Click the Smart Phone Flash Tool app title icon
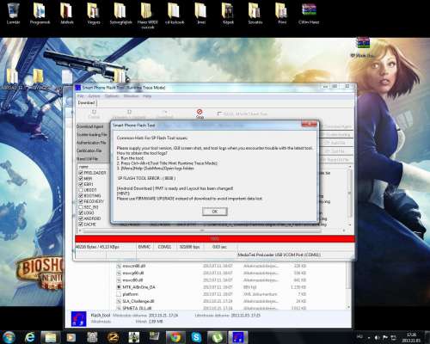 78,88
